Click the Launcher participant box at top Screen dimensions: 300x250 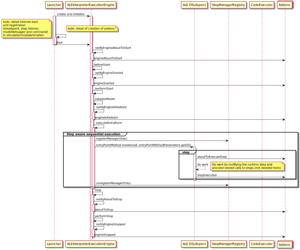click(x=54, y=5)
